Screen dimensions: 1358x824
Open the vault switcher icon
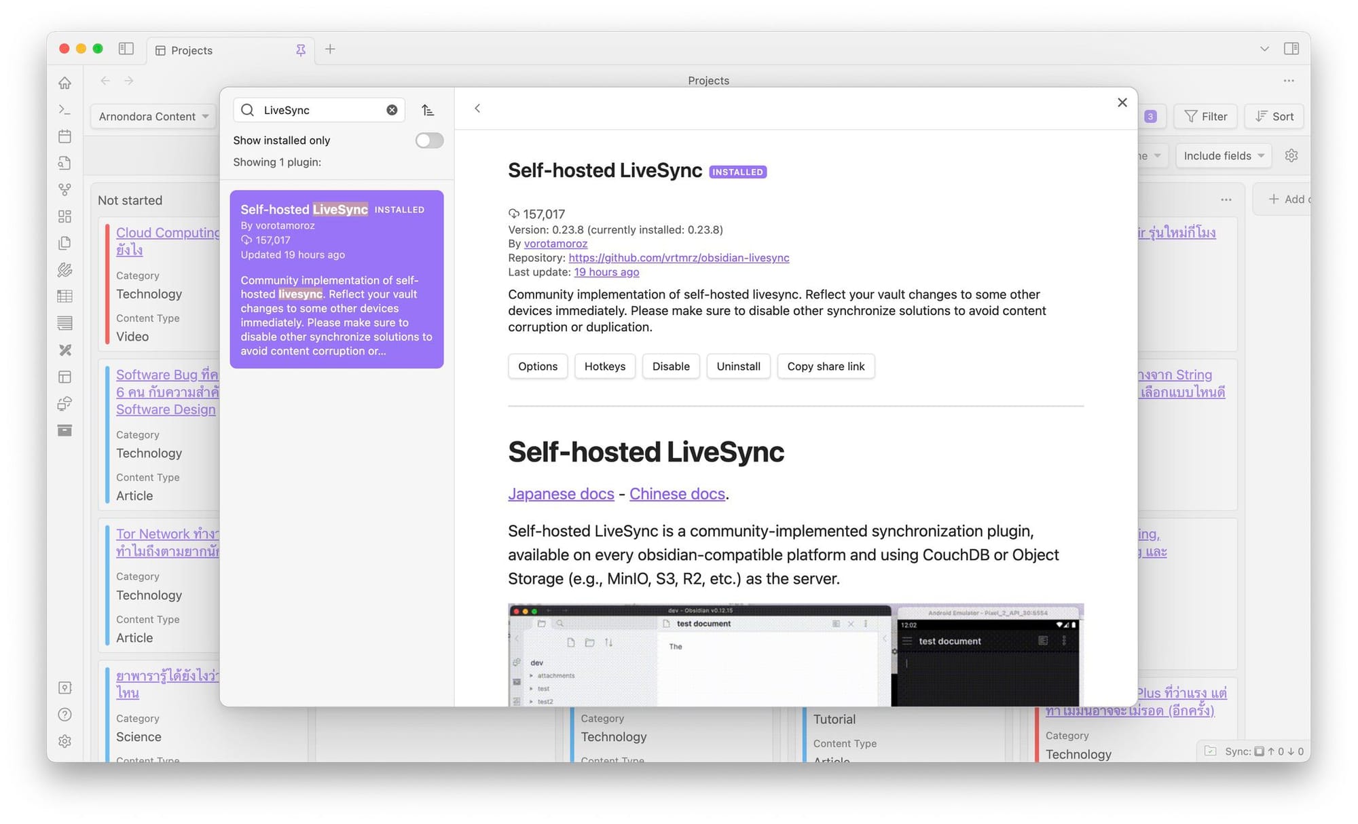[65, 688]
